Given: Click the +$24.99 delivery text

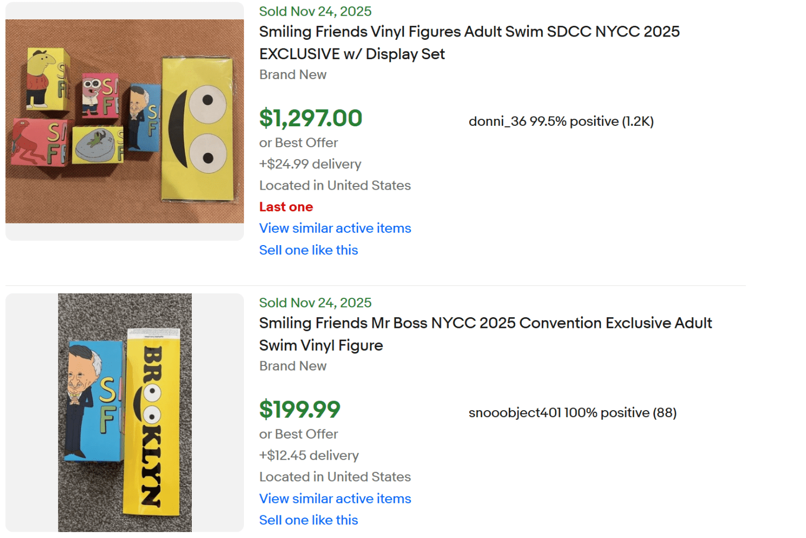Looking at the screenshot, I should [310, 164].
